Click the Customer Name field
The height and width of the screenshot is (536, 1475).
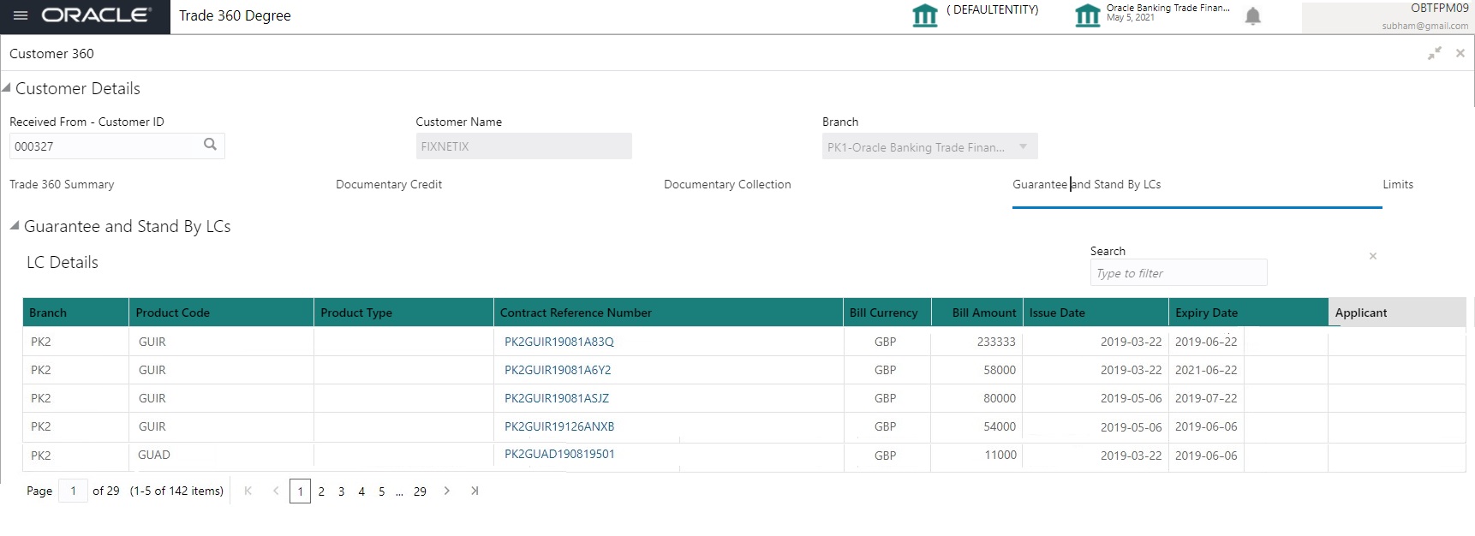523,146
